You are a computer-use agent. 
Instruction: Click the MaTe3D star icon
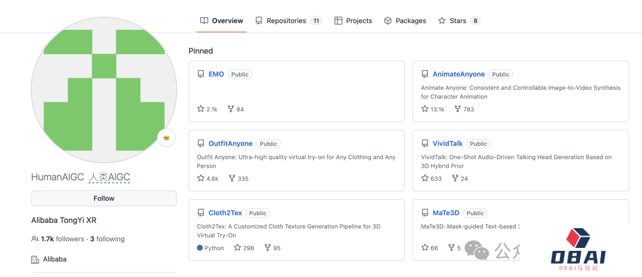pyautogui.click(x=425, y=248)
